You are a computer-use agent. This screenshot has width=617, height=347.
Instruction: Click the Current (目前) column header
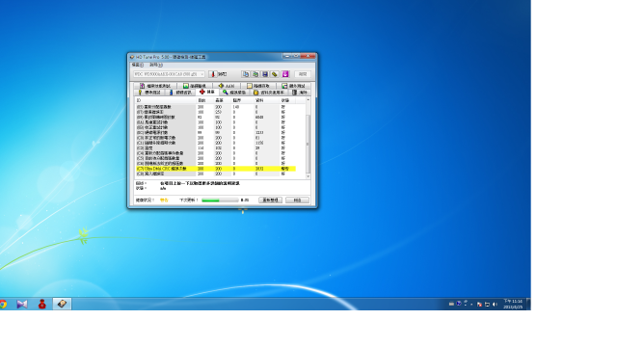tap(205, 100)
